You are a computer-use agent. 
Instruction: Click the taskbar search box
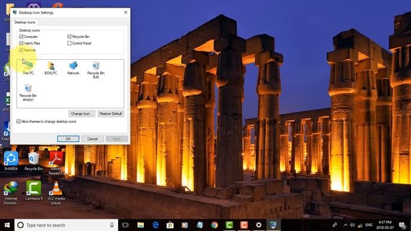click(66, 225)
